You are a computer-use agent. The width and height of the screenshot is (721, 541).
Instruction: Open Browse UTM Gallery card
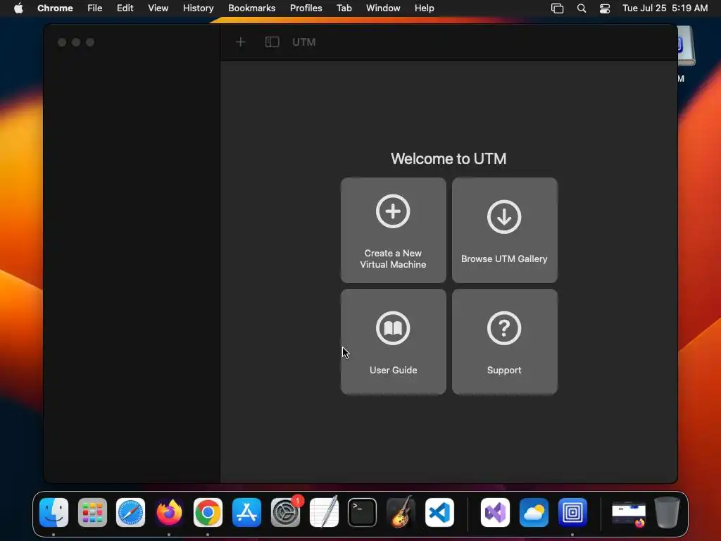pyautogui.click(x=504, y=230)
